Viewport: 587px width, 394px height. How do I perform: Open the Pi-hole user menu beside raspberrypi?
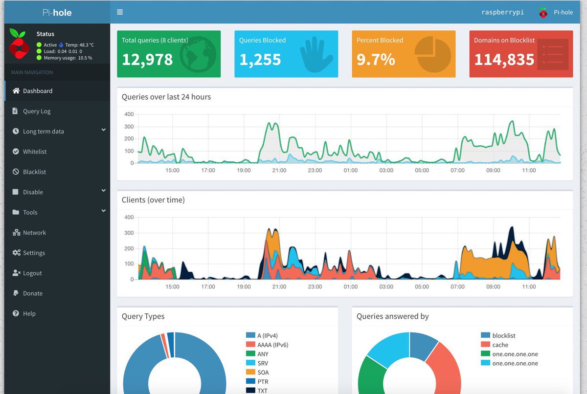[556, 12]
